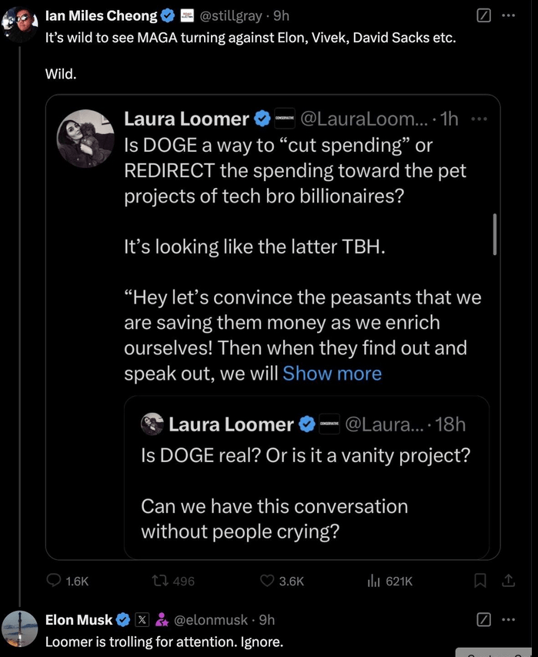This screenshot has height=657, width=538.
Task: Open Grok icon on Elon Musk's reply
Action: 484,619
